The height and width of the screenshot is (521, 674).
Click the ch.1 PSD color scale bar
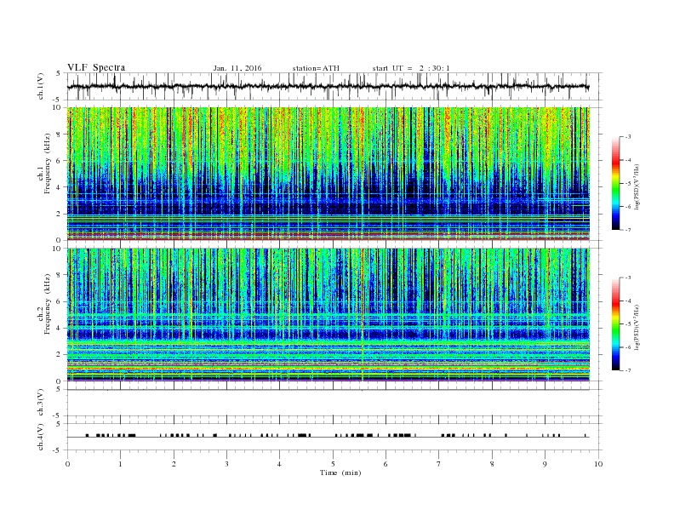(616, 184)
